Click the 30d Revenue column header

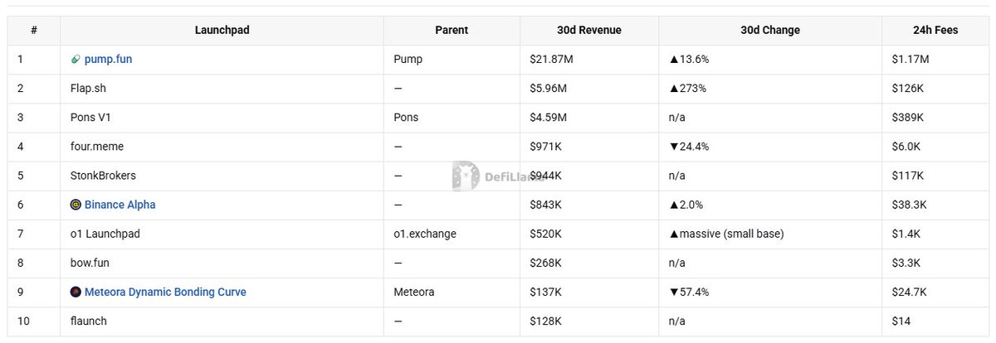coord(589,30)
